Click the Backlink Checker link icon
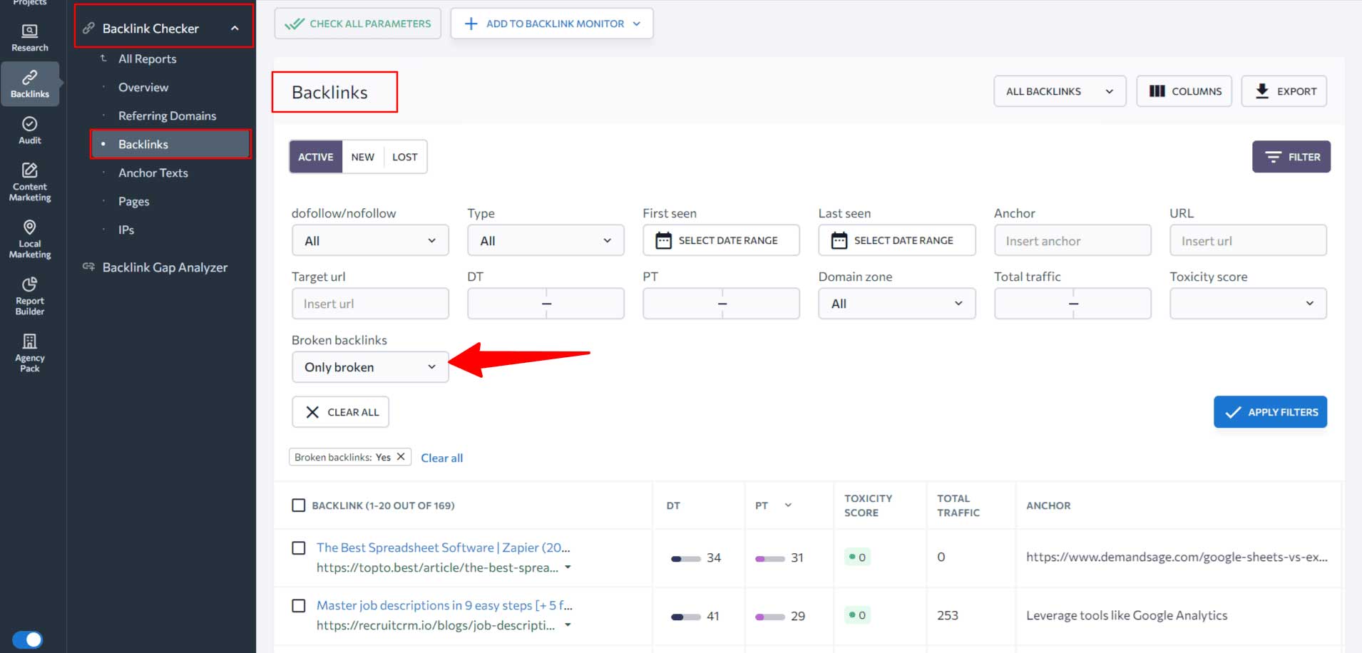Image resolution: width=1362 pixels, height=653 pixels. (x=88, y=29)
